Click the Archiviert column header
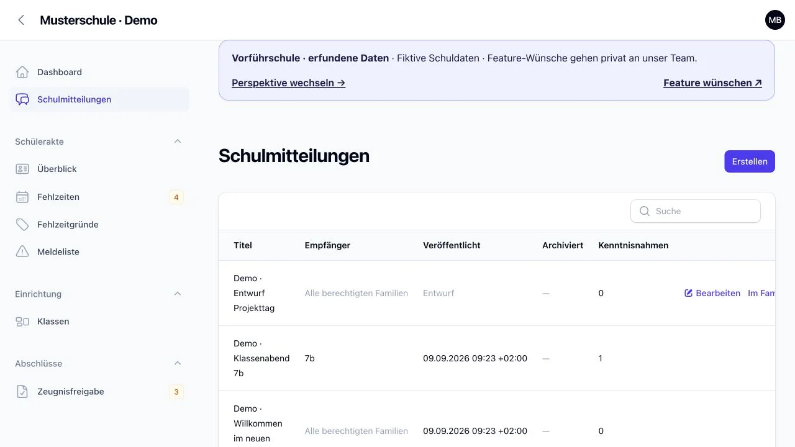 point(563,245)
